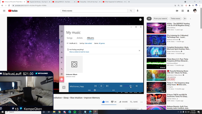Open the YouTube account avatar menu
This screenshot has width=202, height=114.
(195, 11)
